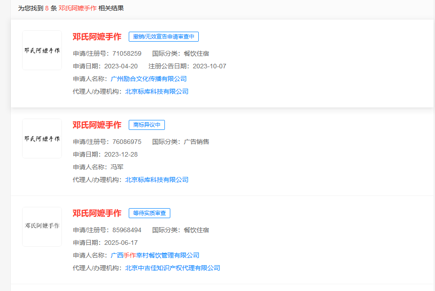Image resolution: width=435 pixels, height=291 pixels.
Task: Click the red 邓氏阿嬷手作 keyword in results header
Action: pos(77,8)
